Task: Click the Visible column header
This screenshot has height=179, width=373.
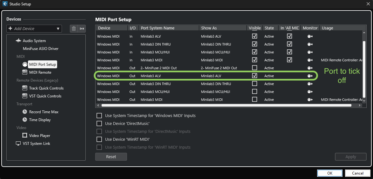Action: tap(255, 28)
